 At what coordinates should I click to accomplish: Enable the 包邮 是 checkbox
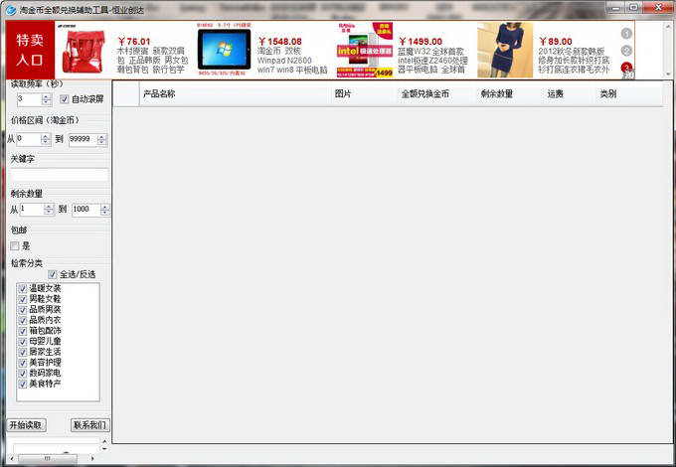[x=15, y=246]
